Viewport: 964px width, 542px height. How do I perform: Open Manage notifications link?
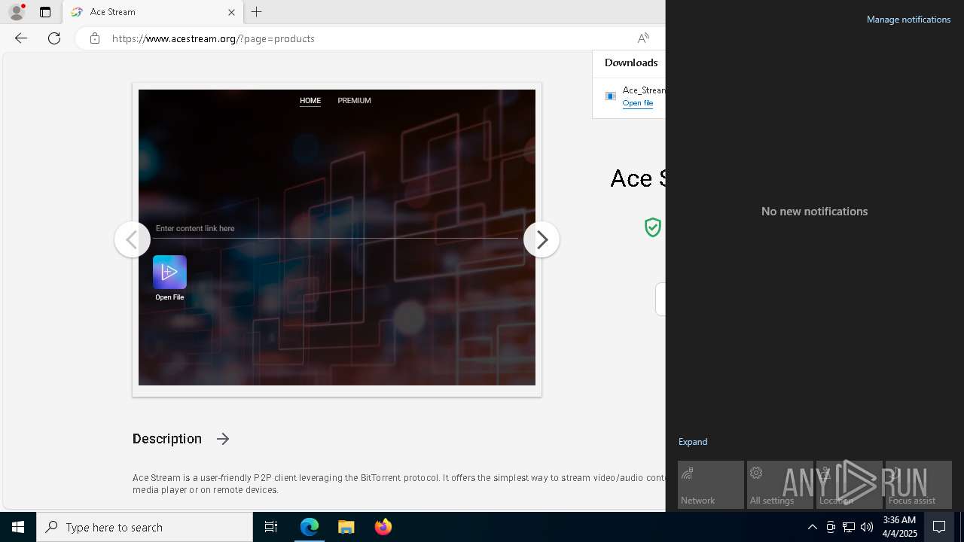coord(908,20)
